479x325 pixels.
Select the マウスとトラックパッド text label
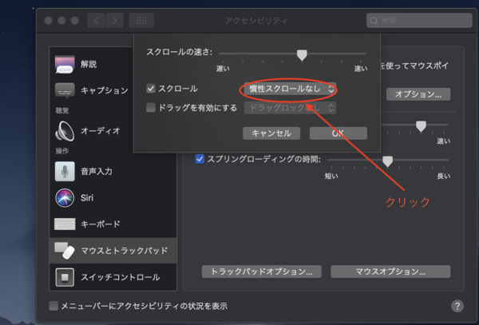(125, 251)
